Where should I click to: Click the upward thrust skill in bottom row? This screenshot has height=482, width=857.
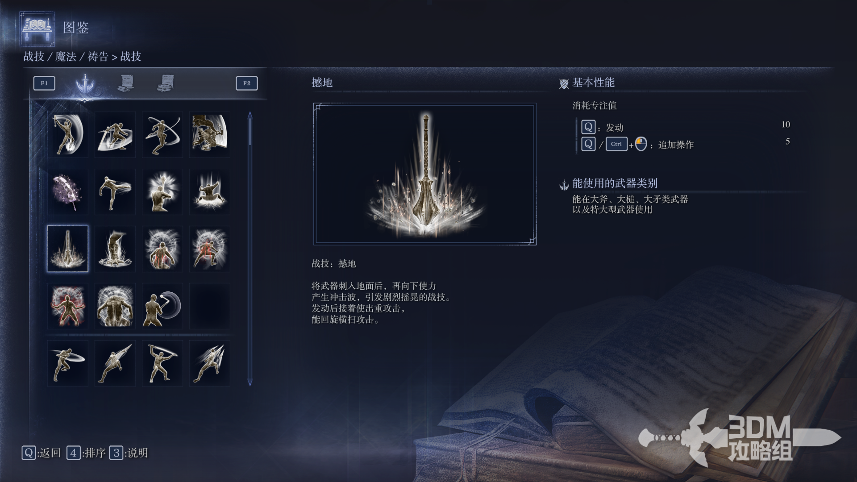point(115,363)
